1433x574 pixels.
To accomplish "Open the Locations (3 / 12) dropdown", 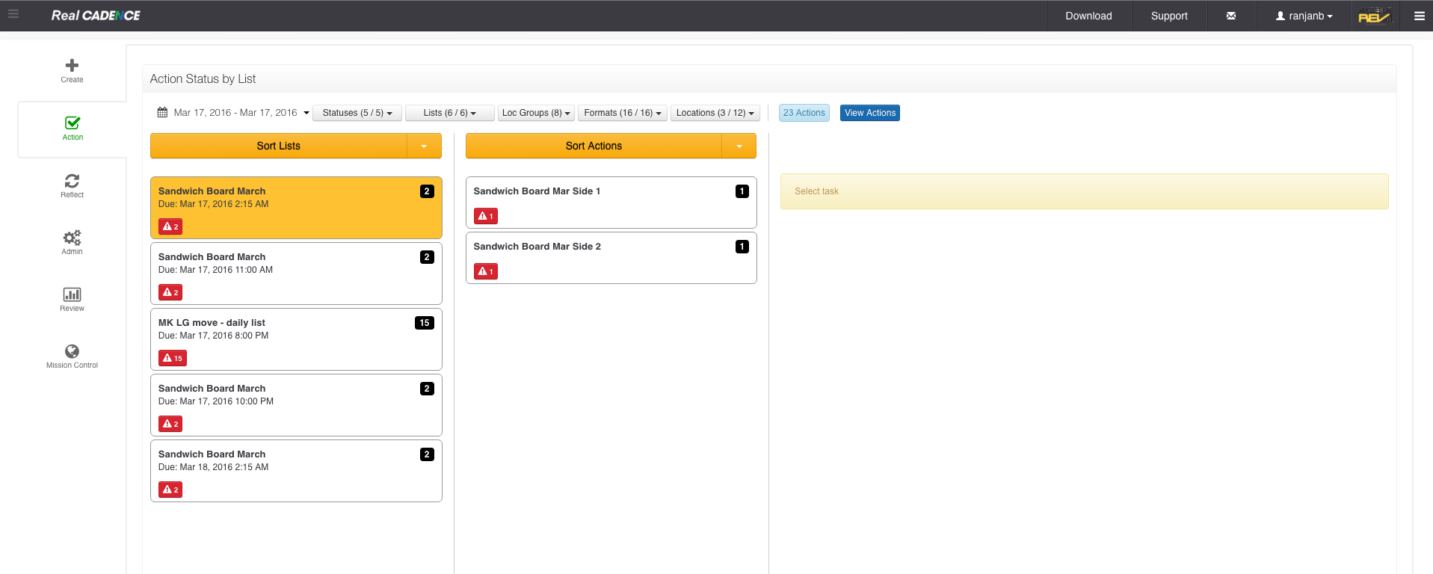I will (715, 113).
